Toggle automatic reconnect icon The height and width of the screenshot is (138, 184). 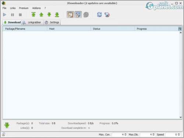point(78,15)
